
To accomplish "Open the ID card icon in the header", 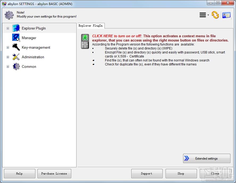I will [226, 15].
